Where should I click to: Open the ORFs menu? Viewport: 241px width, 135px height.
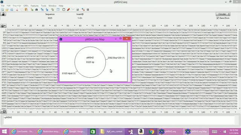26,6
